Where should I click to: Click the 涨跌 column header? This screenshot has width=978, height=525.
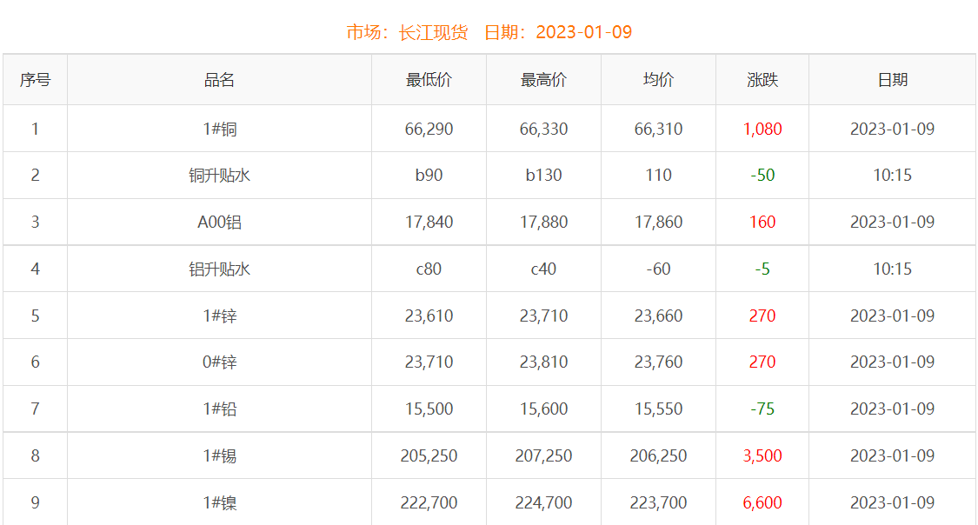762,80
